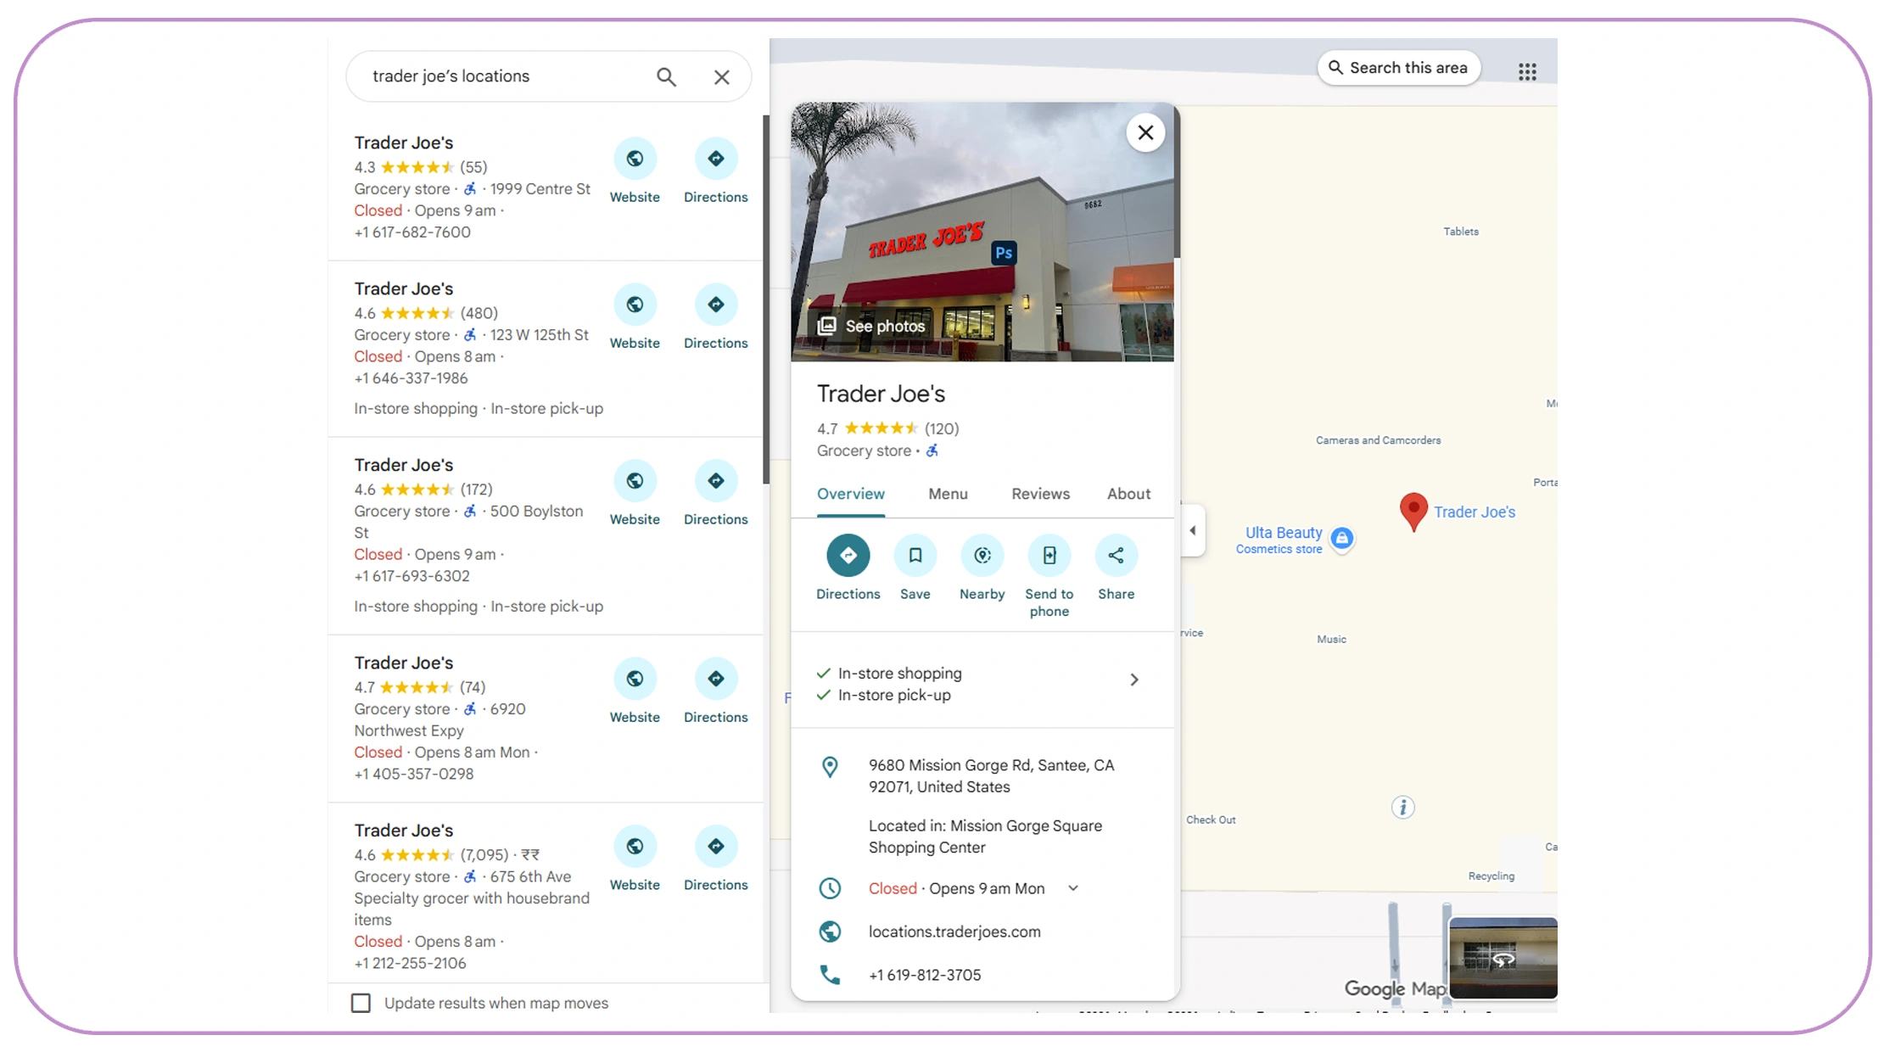Open the Google apps grid
The image size is (1886, 1052).
tap(1527, 71)
